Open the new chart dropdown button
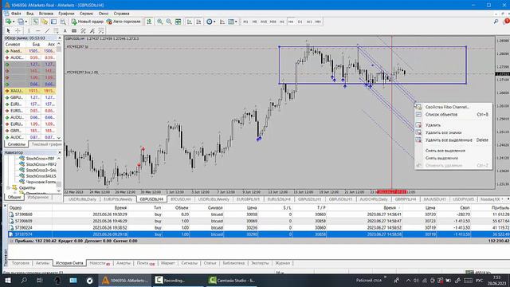 tap(10, 22)
